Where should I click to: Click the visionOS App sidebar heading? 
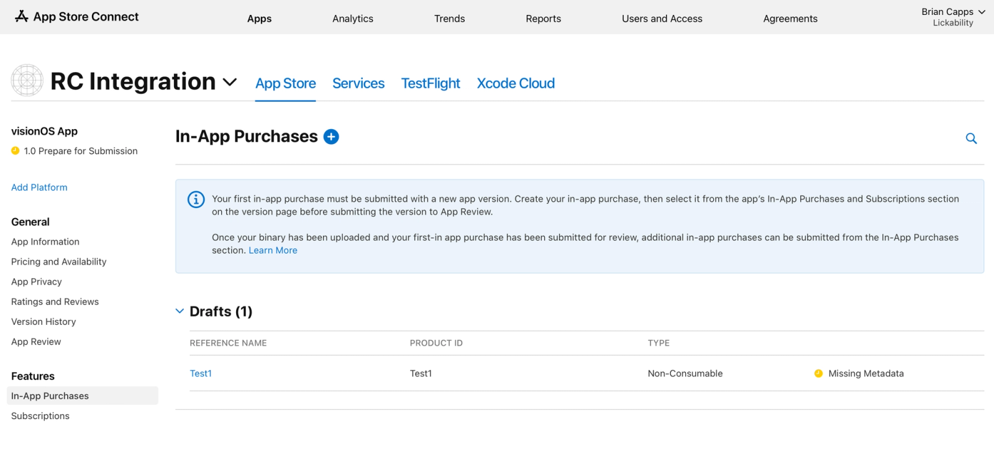tap(44, 131)
